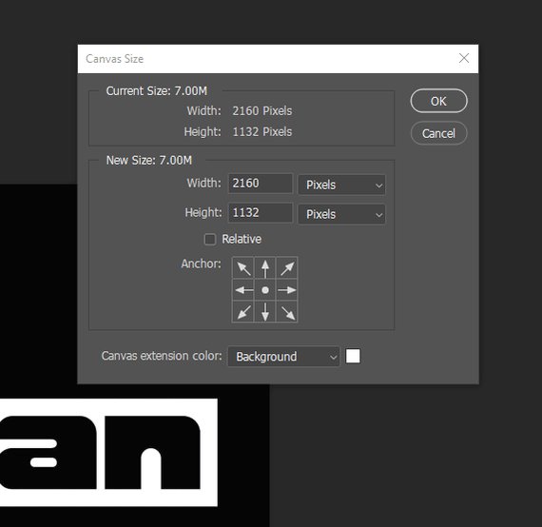Set anchor to bottom-right arrow
The width and height of the screenshot is (542, 527).
(287, 312)
